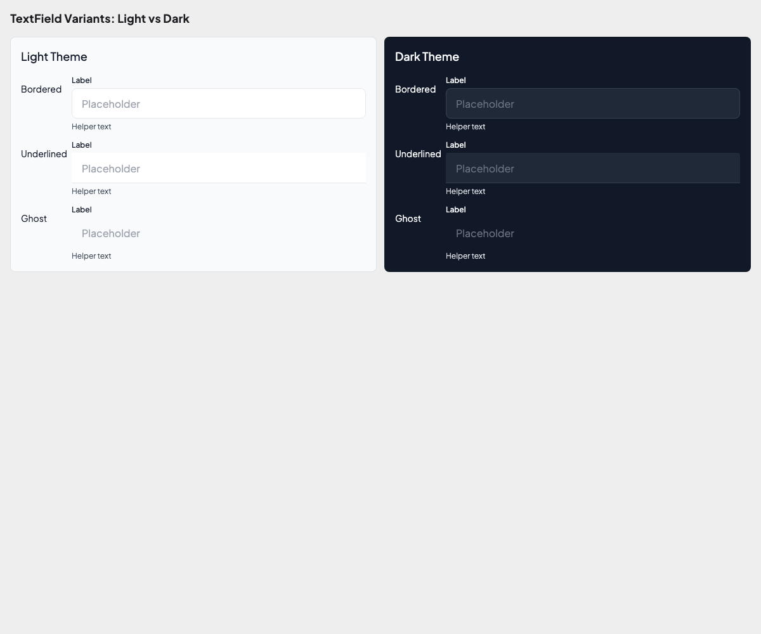
Task: Click the Label above dark Underlined field
Action: coord(456,145)
